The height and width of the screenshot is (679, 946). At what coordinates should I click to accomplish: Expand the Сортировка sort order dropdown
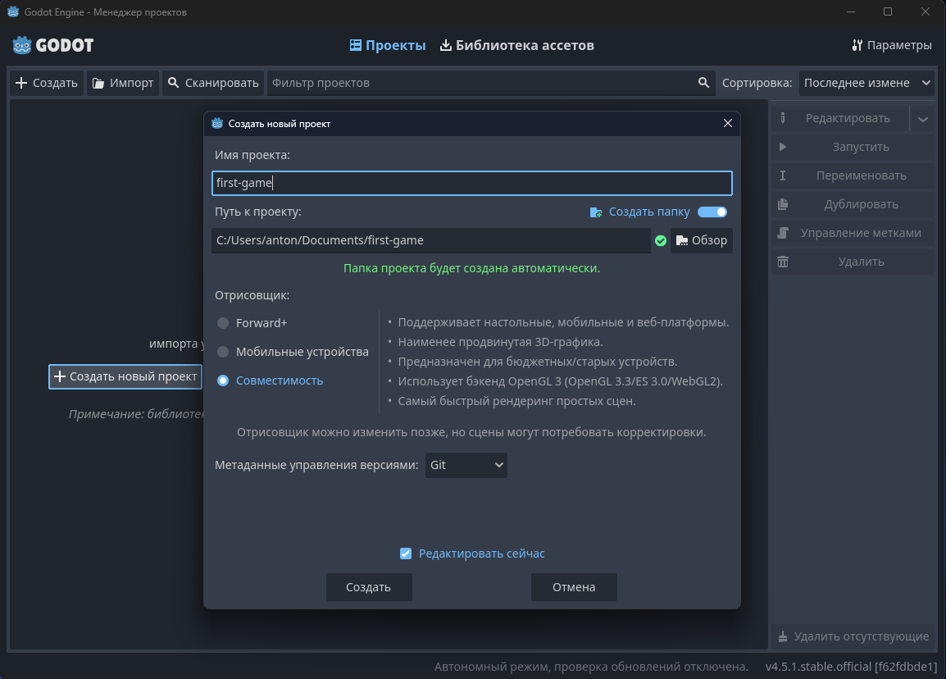866,83
